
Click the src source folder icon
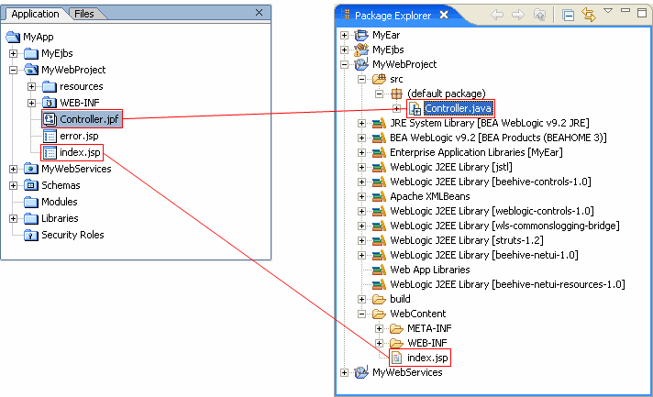(x=379, y=79)
